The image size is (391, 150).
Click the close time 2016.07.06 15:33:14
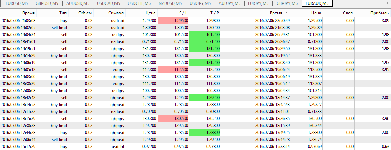[273, 147]
